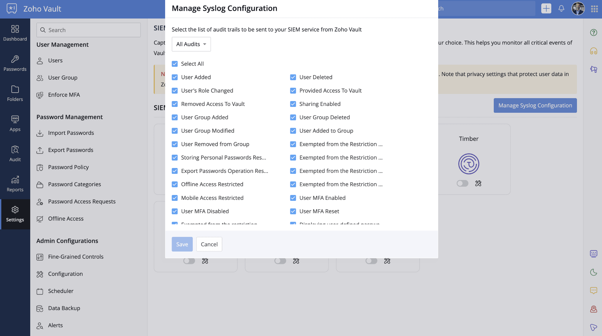
Task: Open the Dashboard section in the sidebar
Action: pos(15,33)
